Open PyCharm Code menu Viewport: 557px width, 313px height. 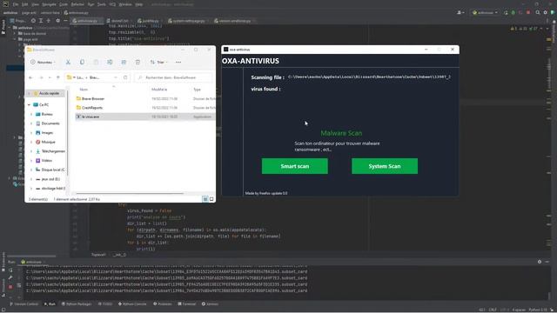[x=64, y=4]
